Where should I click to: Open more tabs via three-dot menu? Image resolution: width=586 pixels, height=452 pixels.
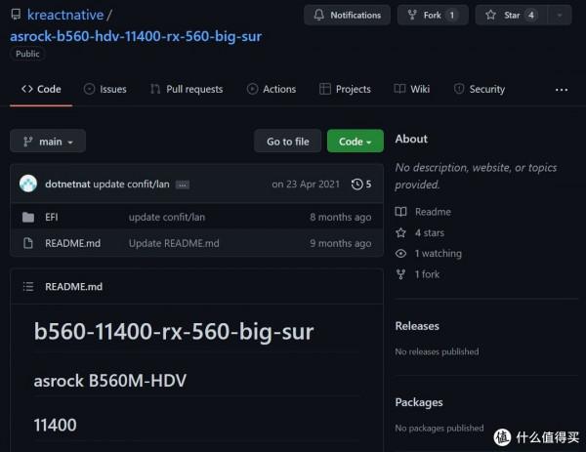coord(561,89)
